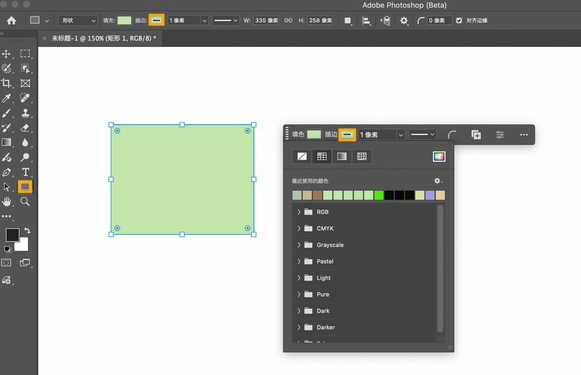Select the Eyedropper tool
Image resolution: width=581 pixels, height=375 pixels.
point(7,98)
